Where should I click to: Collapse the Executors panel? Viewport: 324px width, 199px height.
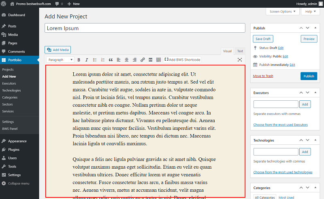click(x=315, y=93)
